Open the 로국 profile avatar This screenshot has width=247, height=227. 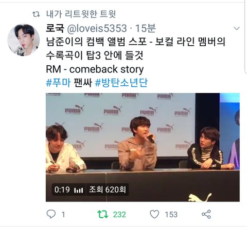(24, 40)
